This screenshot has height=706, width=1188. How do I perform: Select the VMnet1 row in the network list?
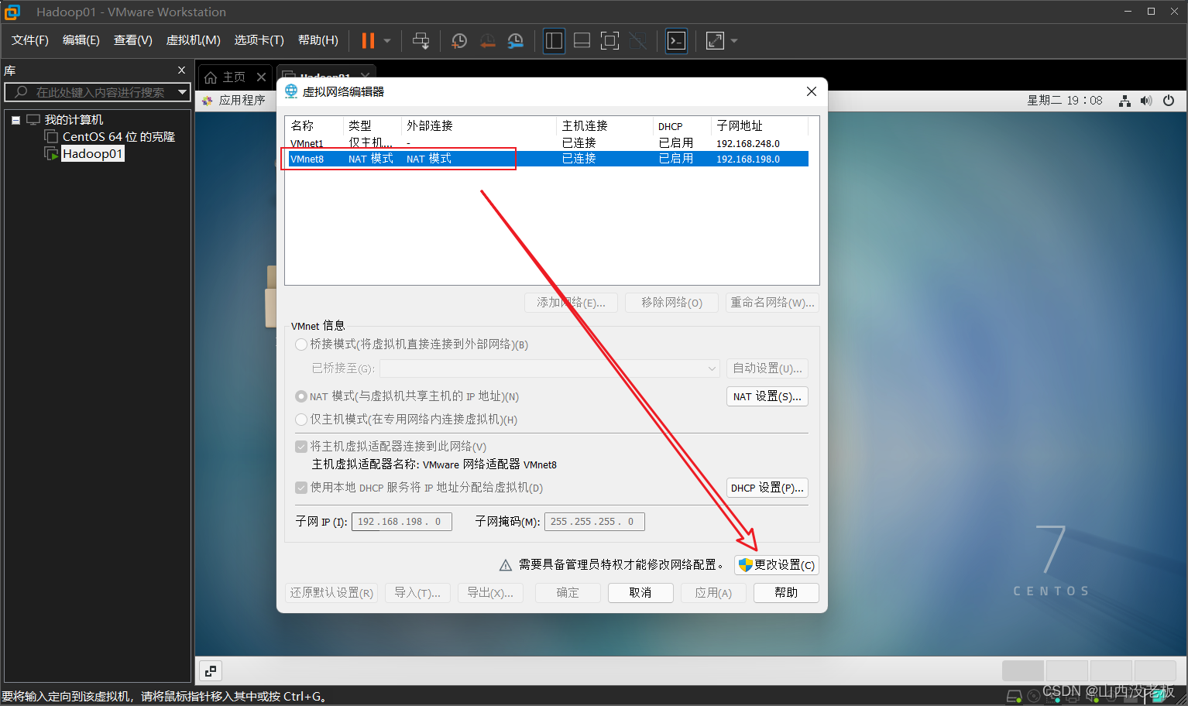548,143
